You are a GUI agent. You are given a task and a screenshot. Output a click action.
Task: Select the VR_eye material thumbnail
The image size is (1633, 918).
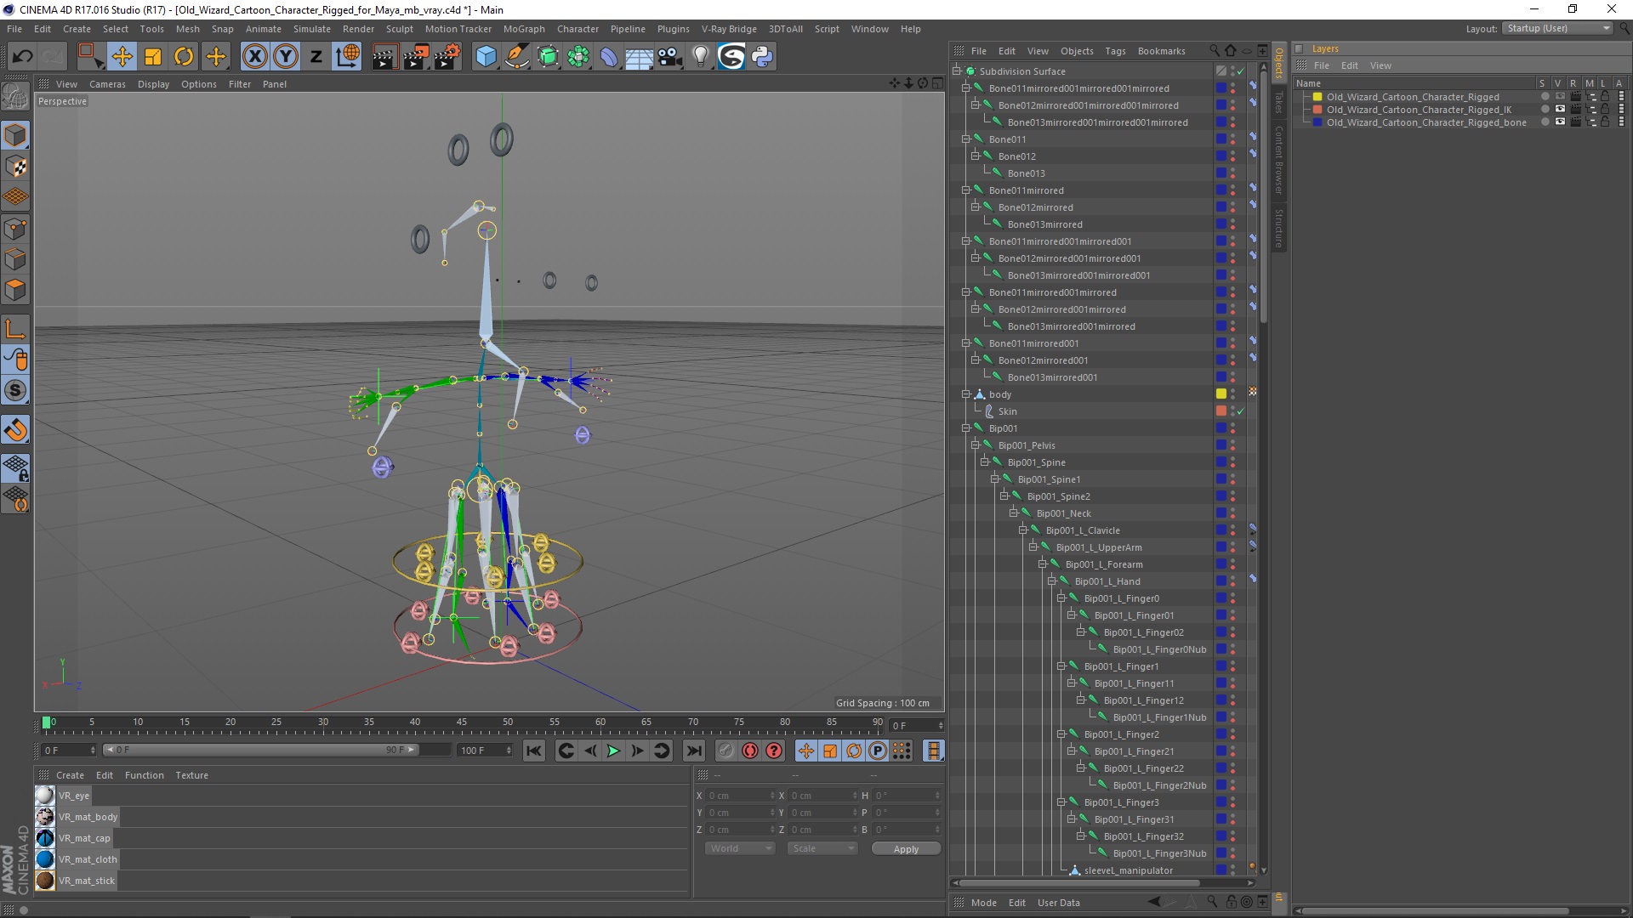[45, 796]
